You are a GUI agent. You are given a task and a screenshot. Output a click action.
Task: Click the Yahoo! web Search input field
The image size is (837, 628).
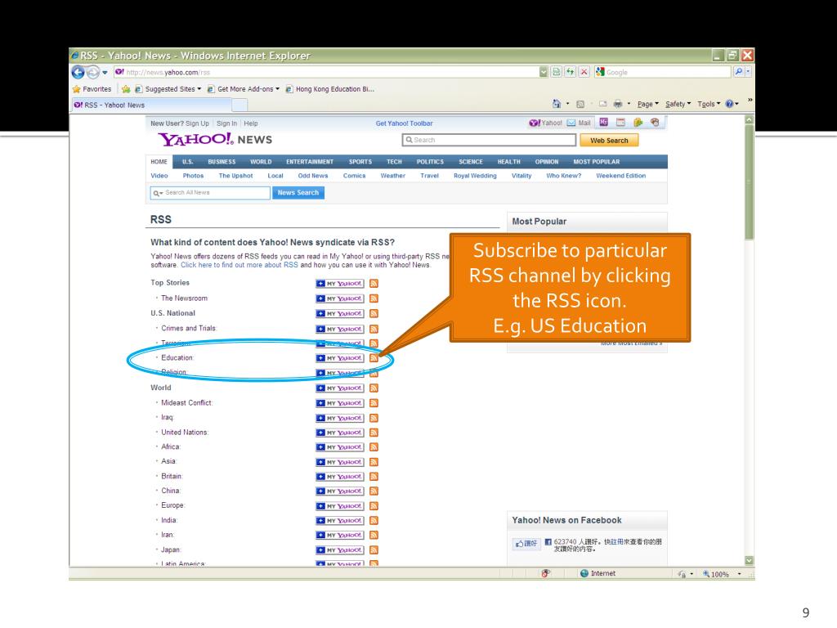489,140
